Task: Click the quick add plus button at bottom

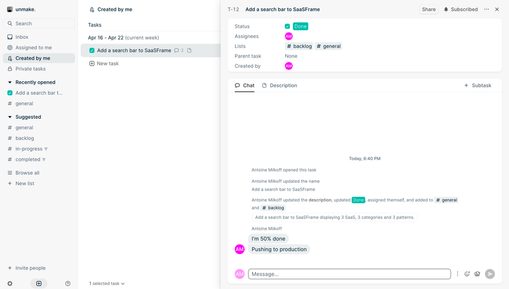Action: click(x=39, y=283)
